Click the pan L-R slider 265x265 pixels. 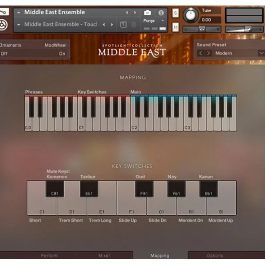pyautogui.click(x=202, y=29)
